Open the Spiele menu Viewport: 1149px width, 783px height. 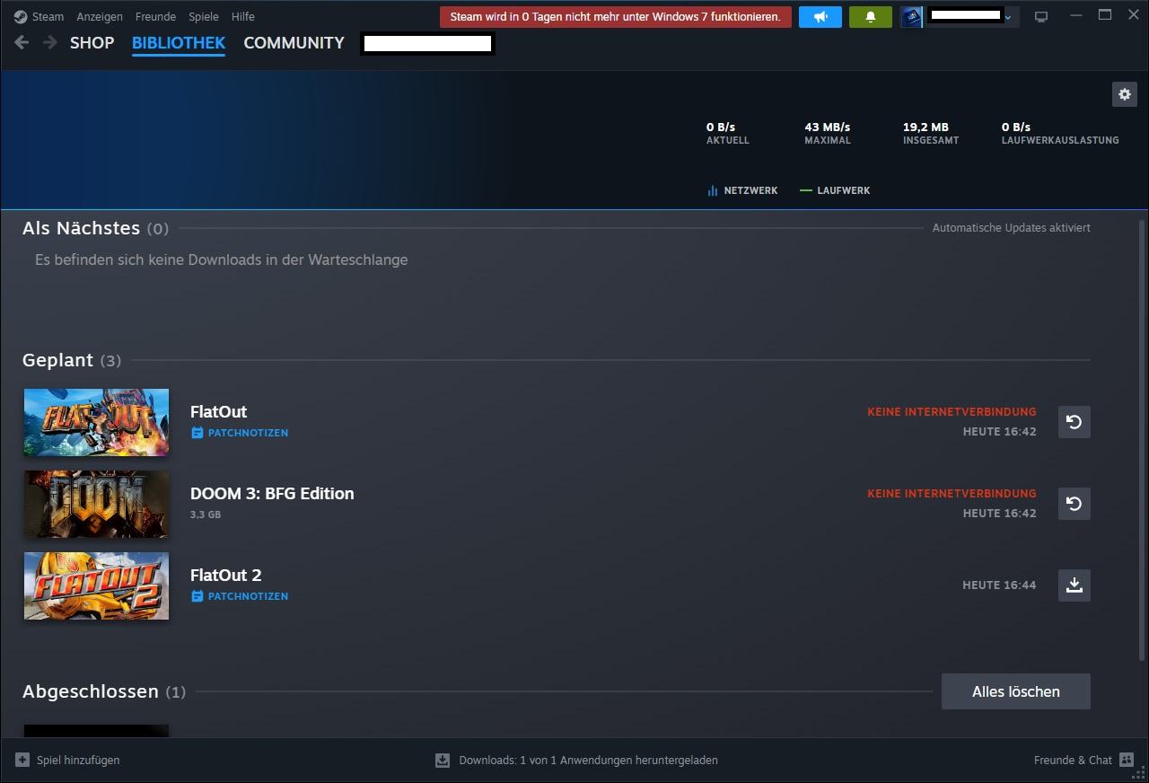(x=204, y=16)
